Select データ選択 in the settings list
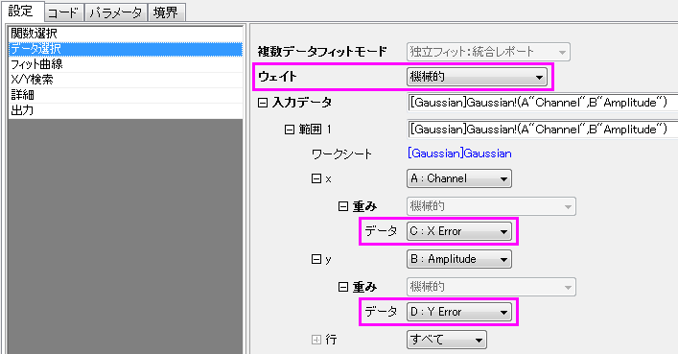The width and height of the screenshot is (678, 354). [126, 49]
